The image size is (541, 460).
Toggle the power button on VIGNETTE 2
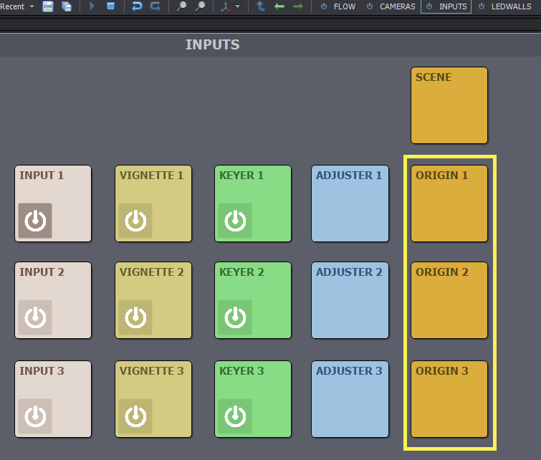[x=135, y=317]
